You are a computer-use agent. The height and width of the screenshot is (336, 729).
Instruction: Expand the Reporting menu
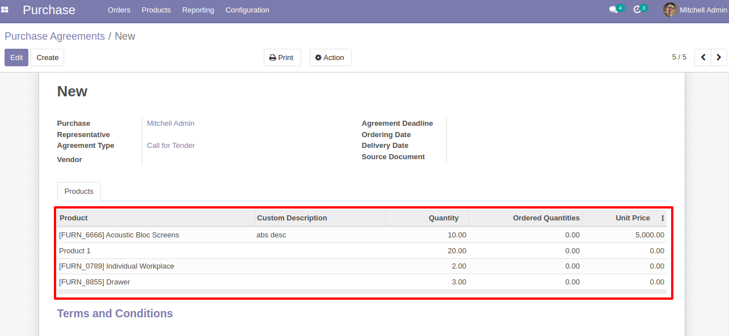pyautogui.click(x=198, y=10)
